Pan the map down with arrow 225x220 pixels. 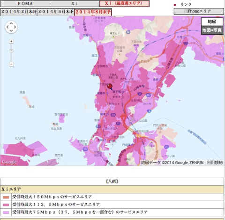(x=11, y=31)
